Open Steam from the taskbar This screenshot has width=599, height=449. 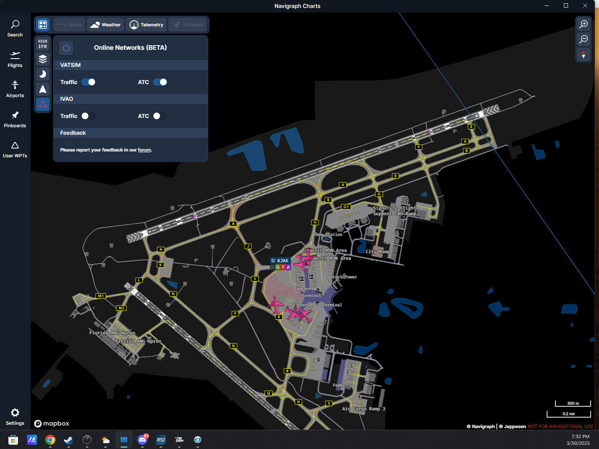(x=68, y=440)
